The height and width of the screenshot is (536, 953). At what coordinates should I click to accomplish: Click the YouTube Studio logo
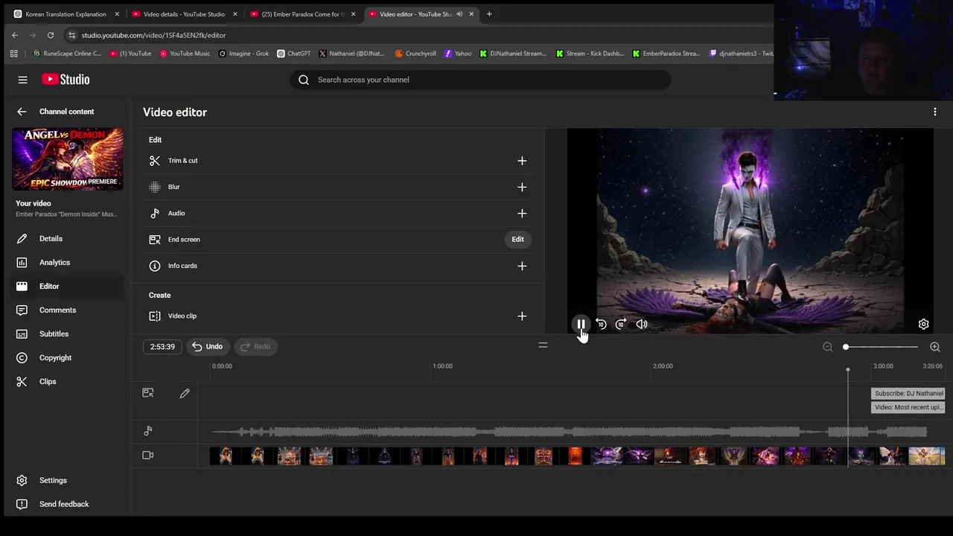point(66,80)
